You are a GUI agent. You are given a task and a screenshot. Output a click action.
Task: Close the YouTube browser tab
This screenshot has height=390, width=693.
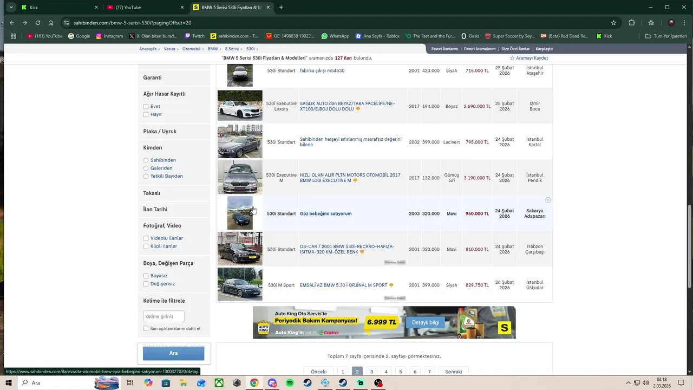coord(182,7)
